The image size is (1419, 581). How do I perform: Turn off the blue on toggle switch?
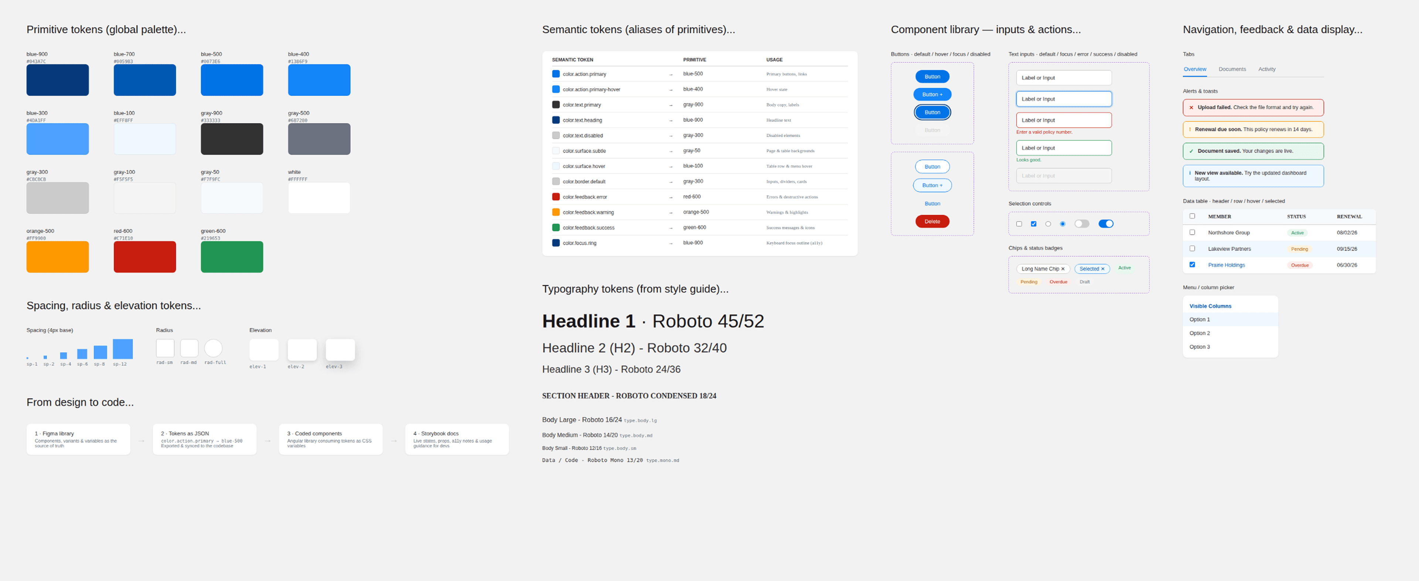[1106, 223]
